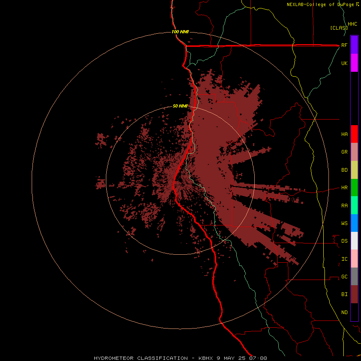
Task: Click the UK magenta legend swatch
Action: [354, 63]
